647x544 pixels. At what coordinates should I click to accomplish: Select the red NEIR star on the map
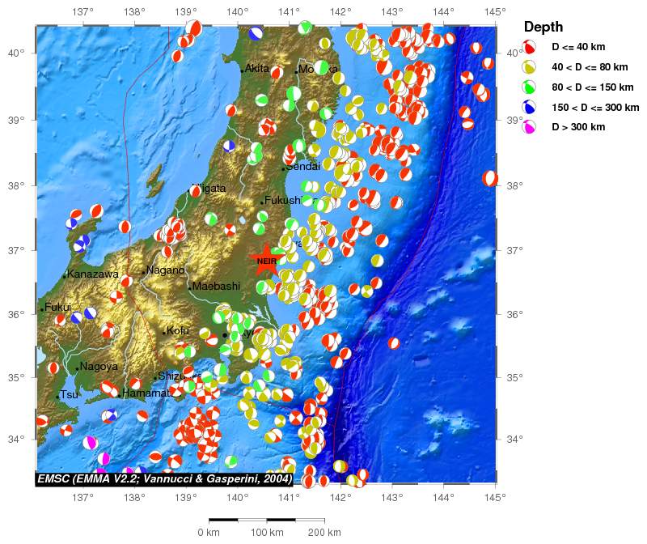[x=266, y=260]
